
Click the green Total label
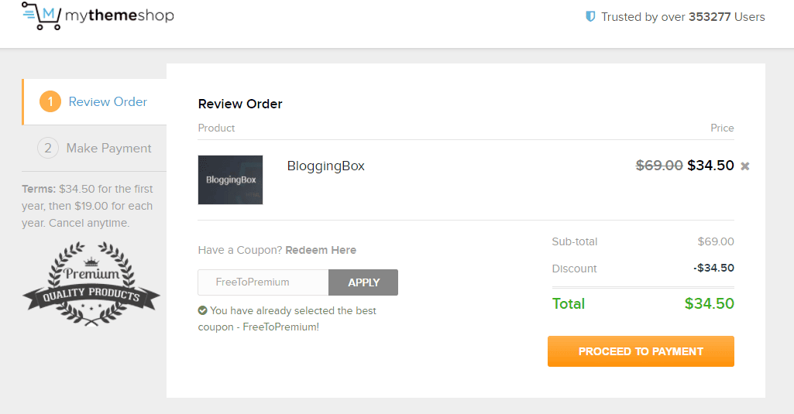pyautogui.click(x=568, y=303)
